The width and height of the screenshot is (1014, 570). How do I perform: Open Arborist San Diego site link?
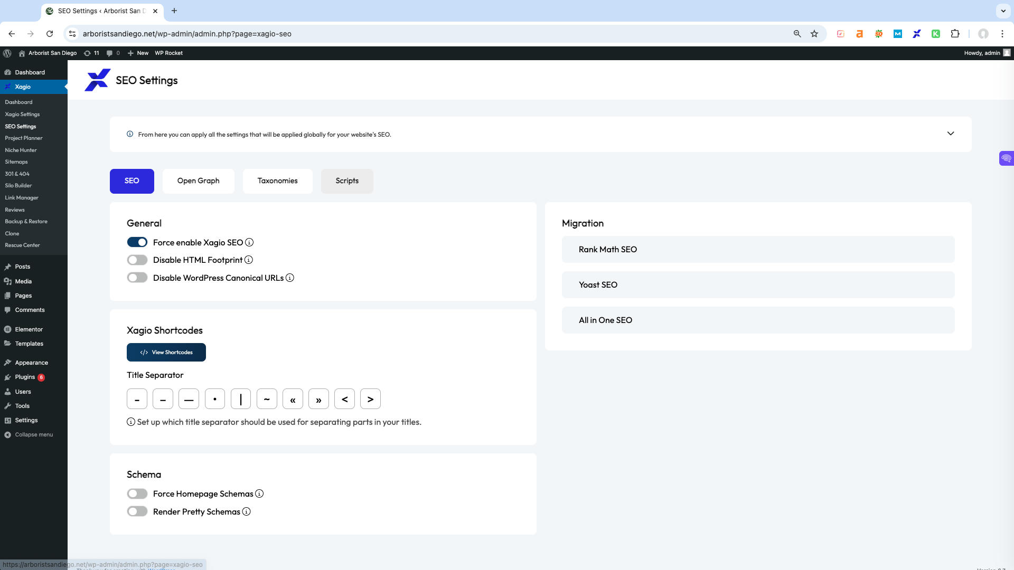coord(48,53)
